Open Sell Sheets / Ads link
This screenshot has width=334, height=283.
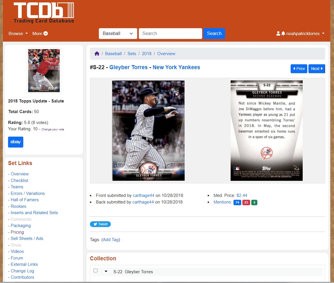click(x=27, y=239)
